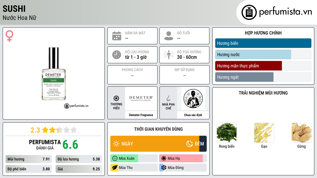The image size is (317, 178).
Task: Click the Demeter Fragrance brand name label
Action: pos(141,115)
